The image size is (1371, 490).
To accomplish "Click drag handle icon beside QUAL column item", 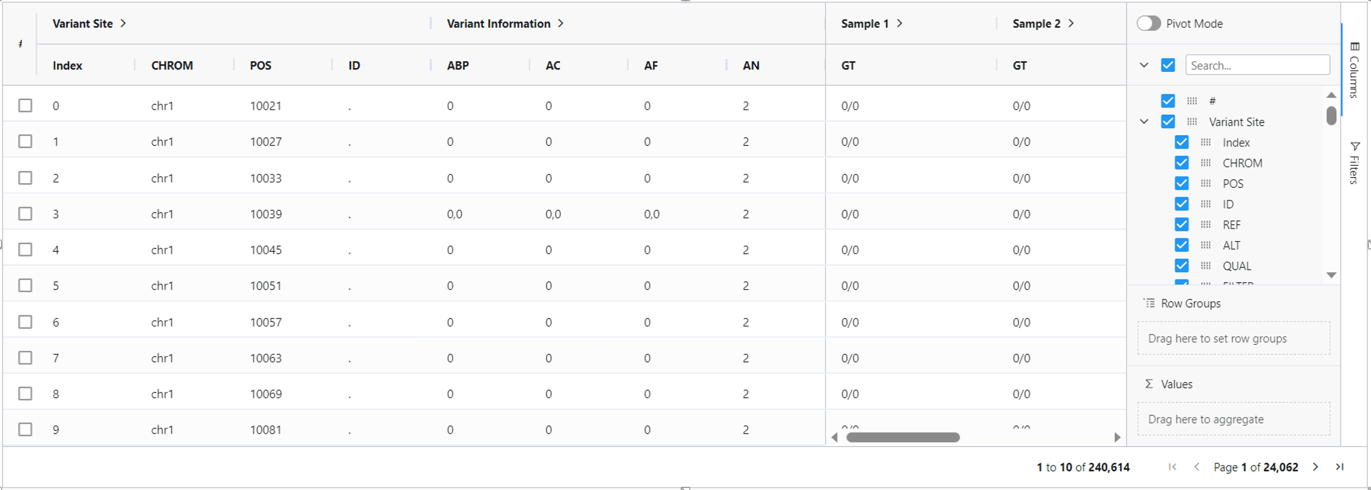I will (1206, 266).
